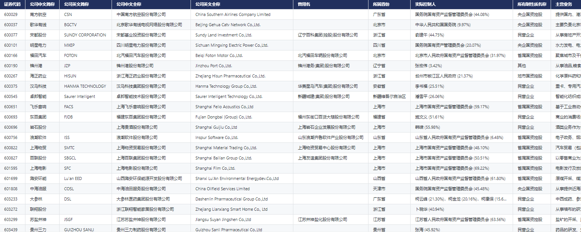Select the 上海物资贸易中心股份有限公司 former name cell

[331, 148]
